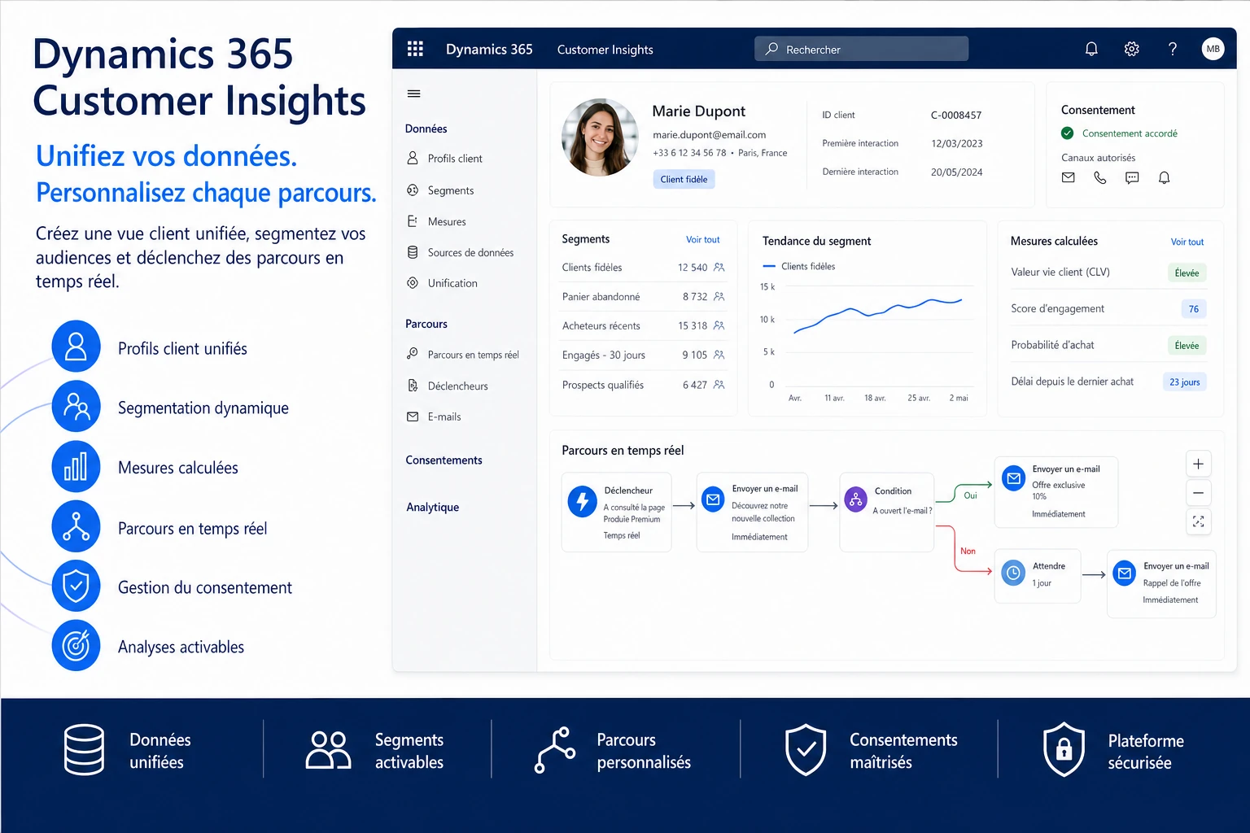The image size is (1250, 833).
Task: Collapse the sidebar using the hamburger icon
Action: [413, 94]
